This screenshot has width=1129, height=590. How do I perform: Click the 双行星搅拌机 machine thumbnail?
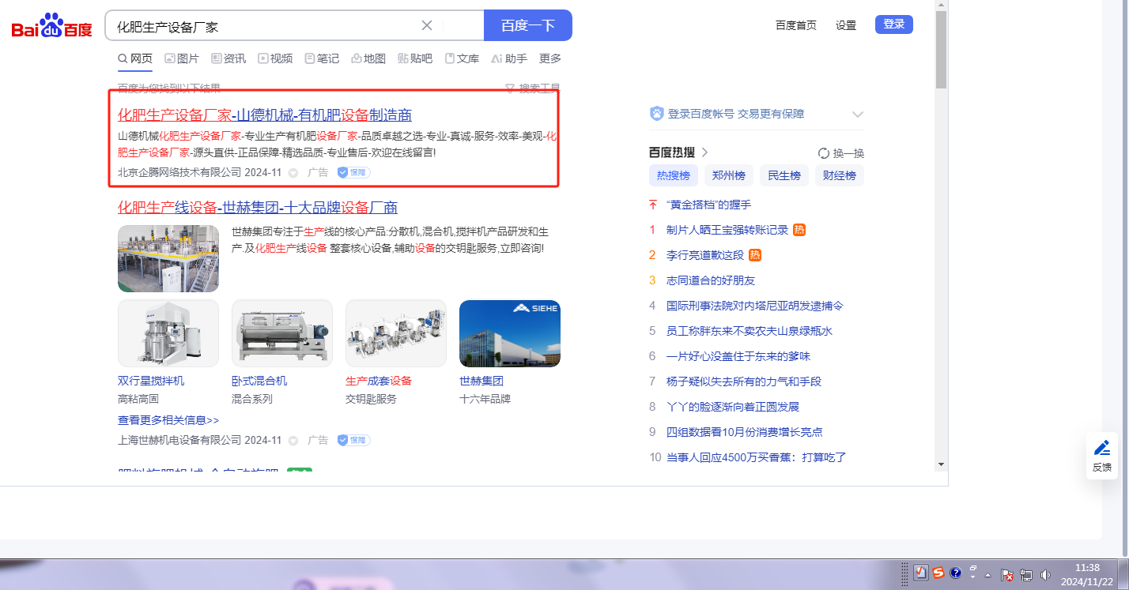coord(168,333)
